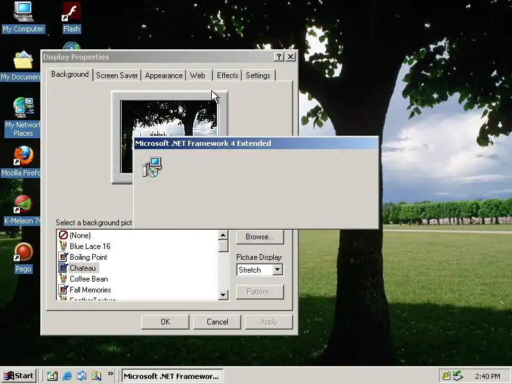Select Boiling Point in wallpaper list
This screenshot has width=512, height=384.
click(x=88, y=257)
